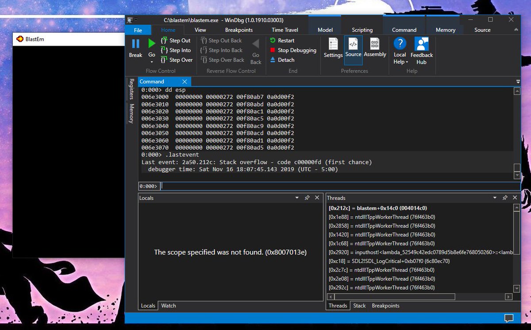
Task: Open the window layout dropdown at the right of the Command tab row
Action: coord(518,82)
